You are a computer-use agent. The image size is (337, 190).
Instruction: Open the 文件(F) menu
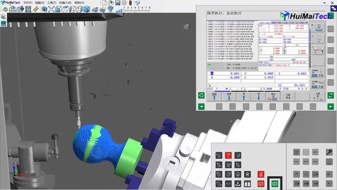28,3
